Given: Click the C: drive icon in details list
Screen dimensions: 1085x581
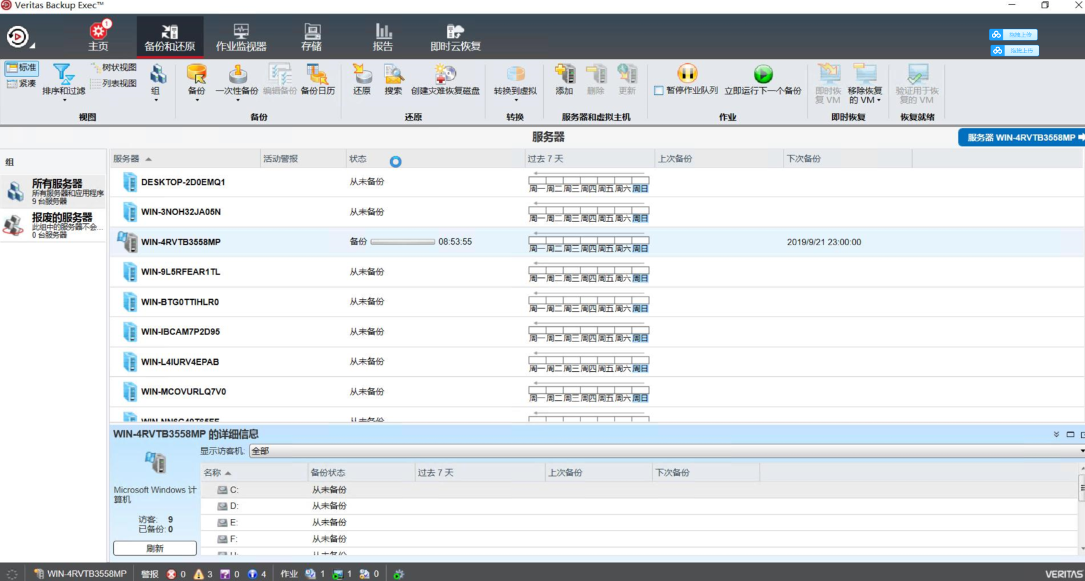Looking at the screenshot, I should 222,490.
